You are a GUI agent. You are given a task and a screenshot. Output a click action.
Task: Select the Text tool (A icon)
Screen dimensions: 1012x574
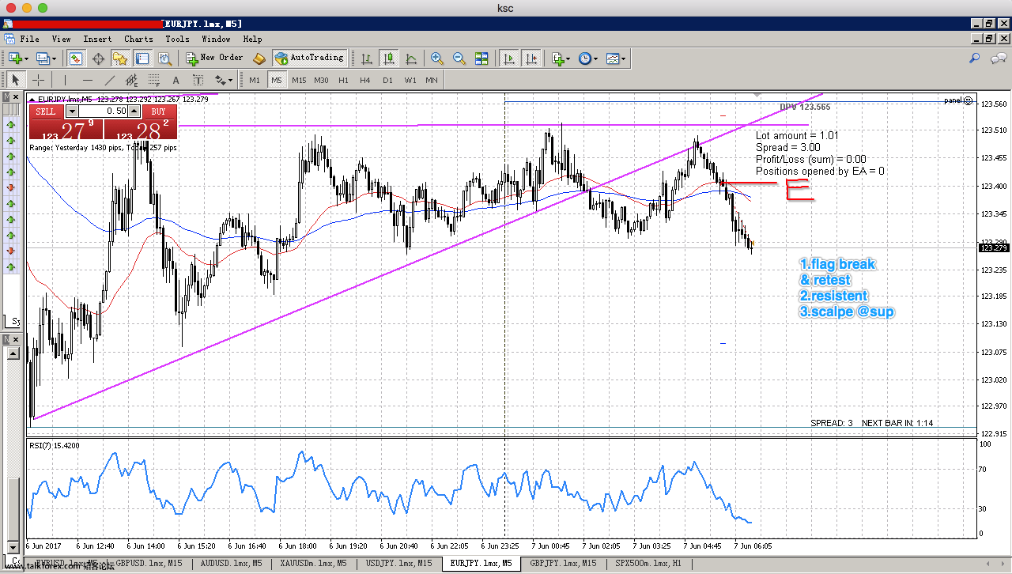point(176,80)
